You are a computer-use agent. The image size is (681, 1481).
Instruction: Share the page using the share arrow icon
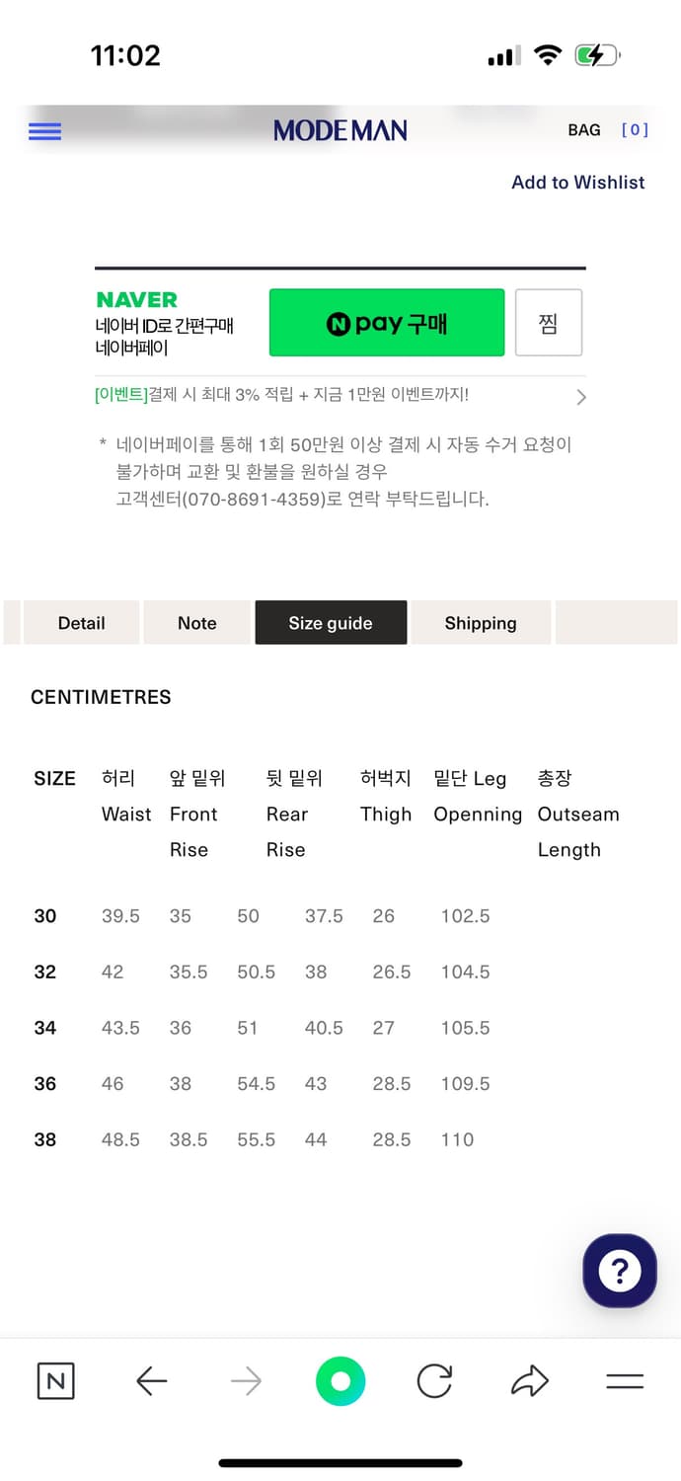(x=530, y=1381)
